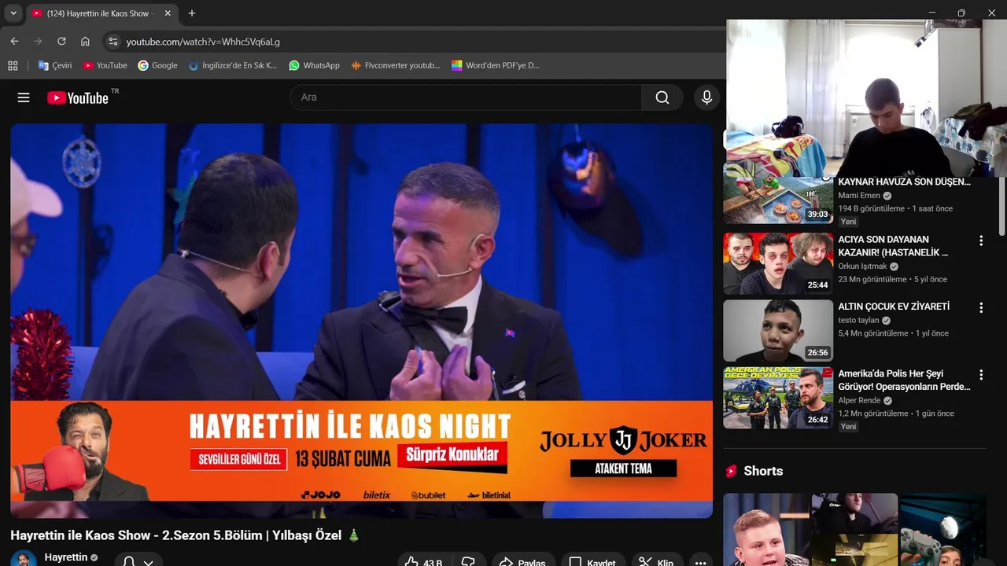Minimize the browser window
Screen dimensions: 1007x566
coord(931,13)
